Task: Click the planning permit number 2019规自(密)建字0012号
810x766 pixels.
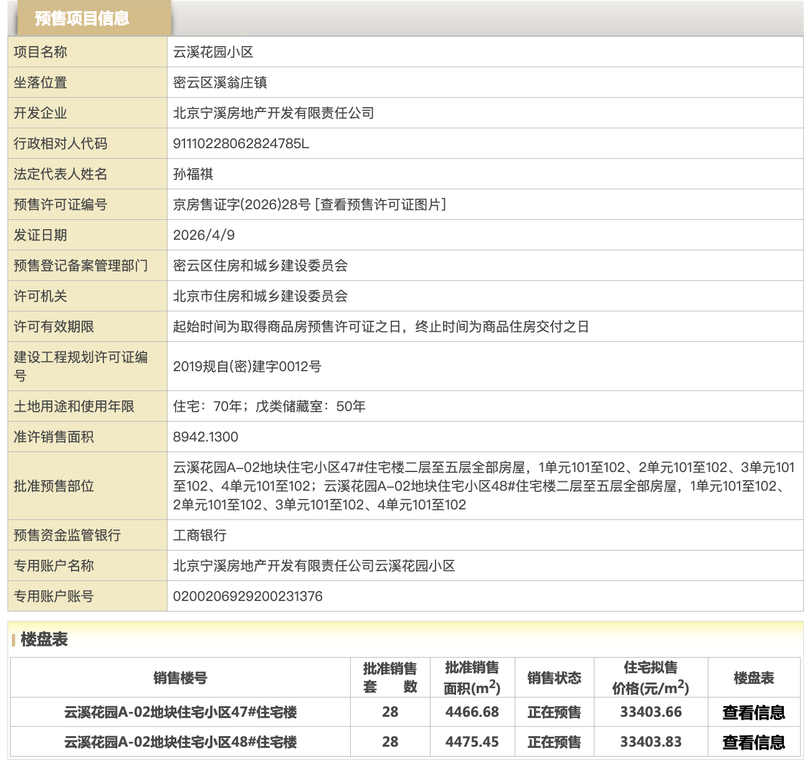Action: (247, 367)
